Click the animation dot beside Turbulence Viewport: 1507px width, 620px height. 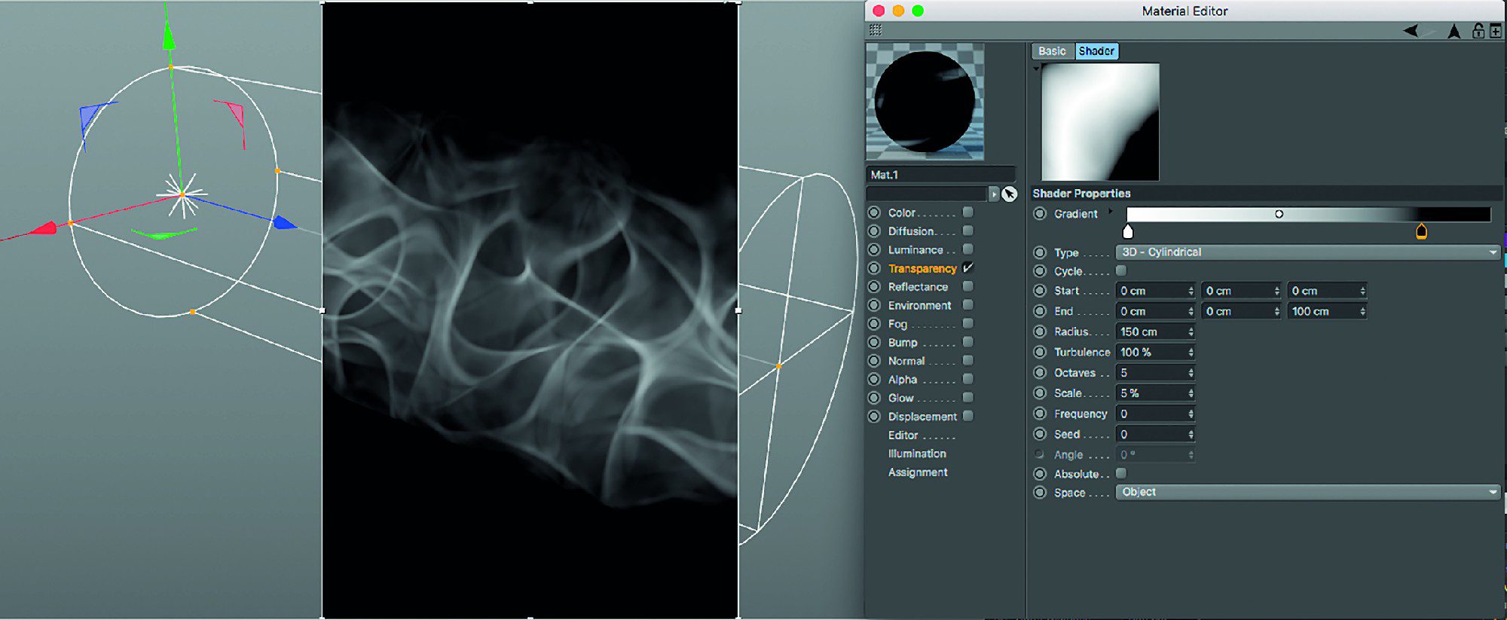tap(1040, 352)
